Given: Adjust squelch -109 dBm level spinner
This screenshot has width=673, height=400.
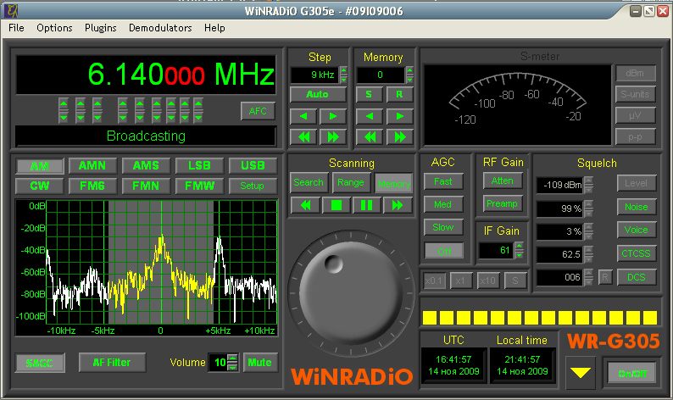Looking at the screenshot, I should tap(589, 185).
